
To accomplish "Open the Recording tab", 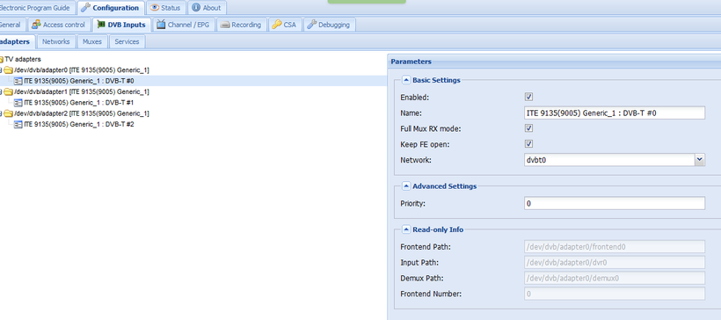I will 241,25.
